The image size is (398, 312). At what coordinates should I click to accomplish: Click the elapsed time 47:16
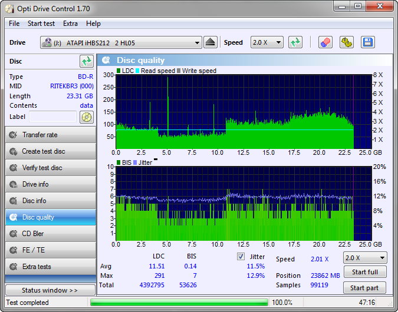point(367,303)
